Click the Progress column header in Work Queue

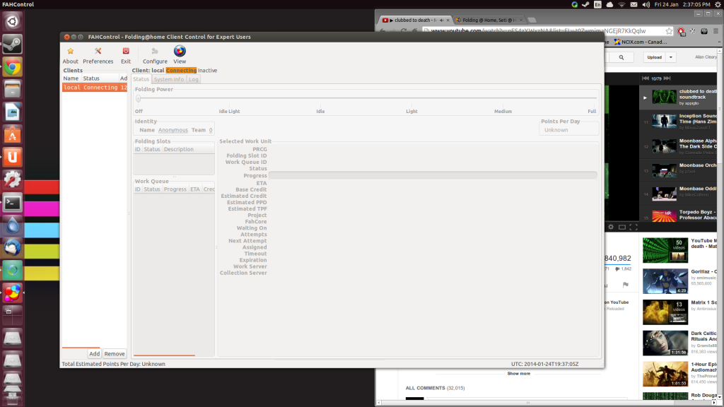[x=175, y=189]
